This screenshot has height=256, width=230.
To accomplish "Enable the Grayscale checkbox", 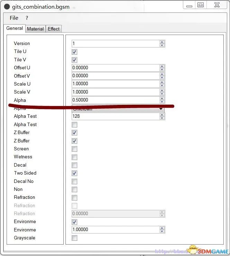I will coord(74,238).
